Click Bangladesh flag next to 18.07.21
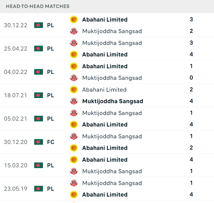 point(39,95)
